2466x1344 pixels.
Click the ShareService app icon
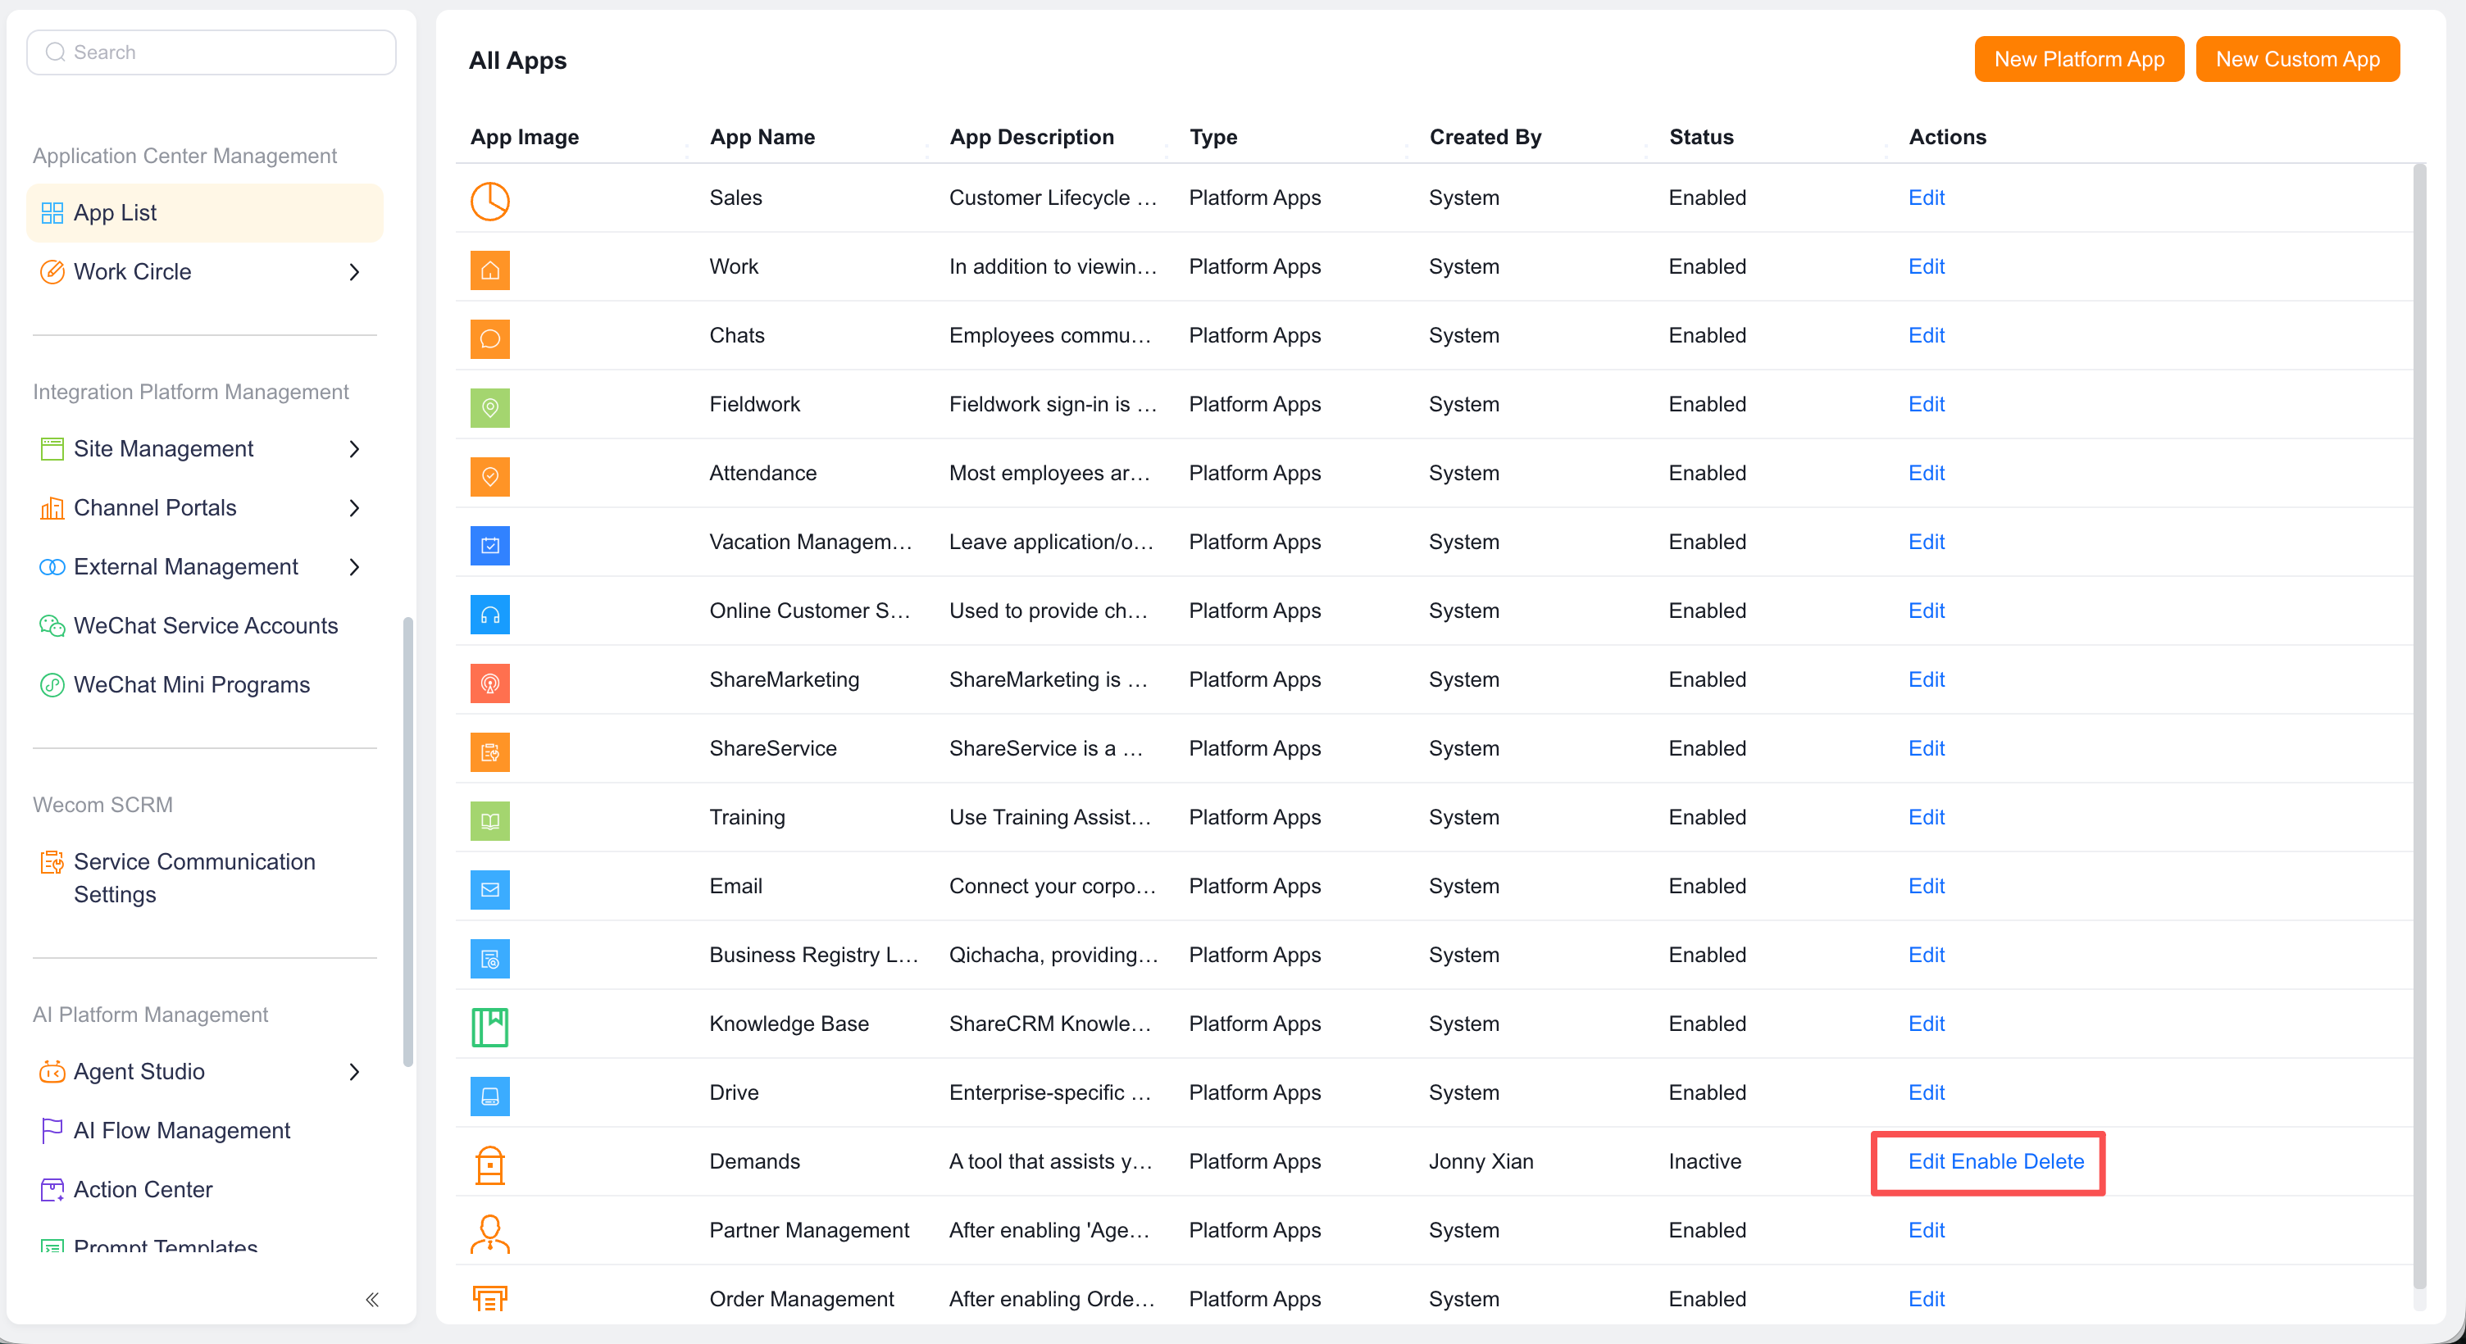[489, 752]
